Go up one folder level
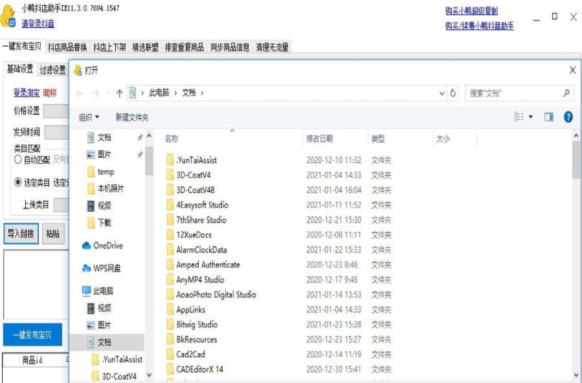This screenshot has width=582, height=383. (119, 93)
